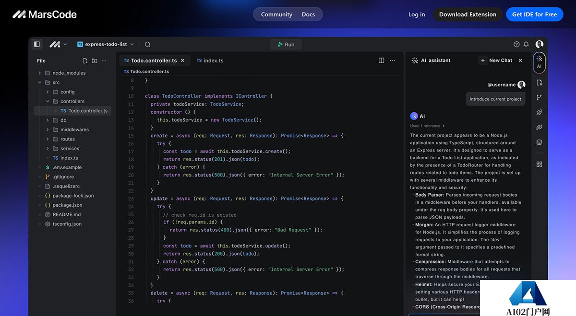Click the Get IDE for Free button
The height and width of the screenshot is (316, 576).
(x=534, y=14)
